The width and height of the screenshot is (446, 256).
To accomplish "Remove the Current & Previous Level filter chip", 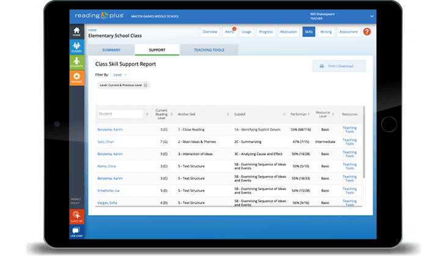I will pos(145,85).
